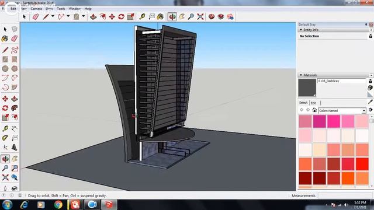Open the Window menu
374x210 pixels.
pyautogui.click(x=75, y=9)
